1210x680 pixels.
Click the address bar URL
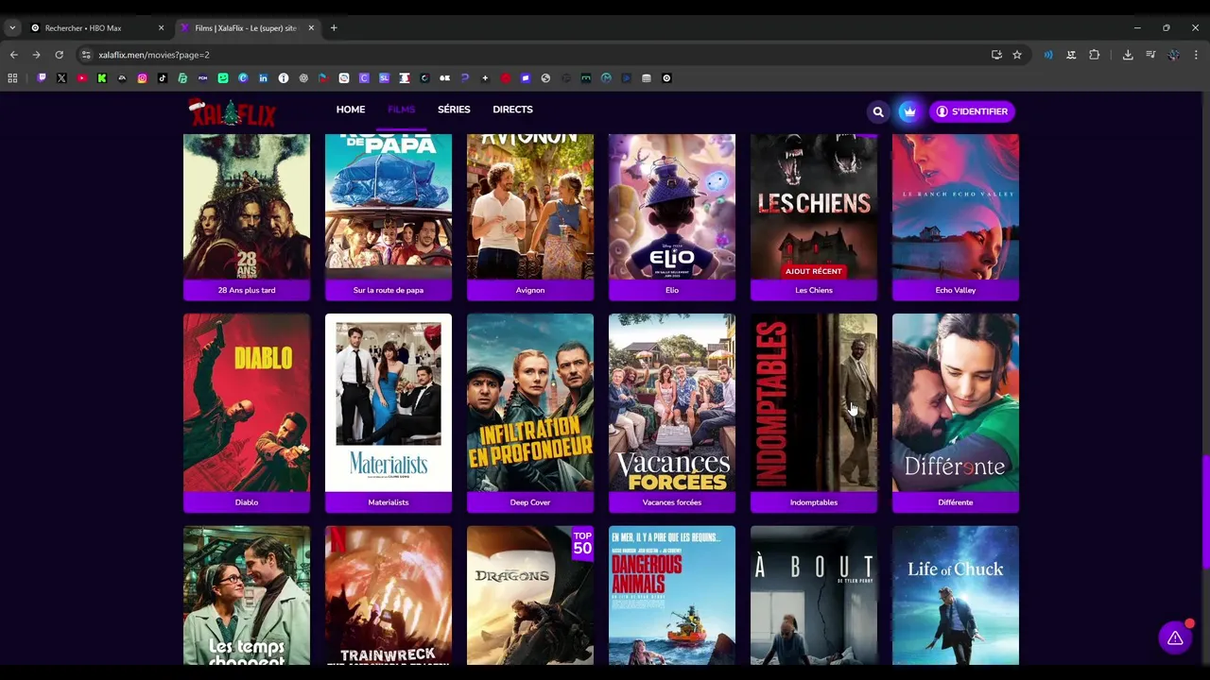click(154, 55)
